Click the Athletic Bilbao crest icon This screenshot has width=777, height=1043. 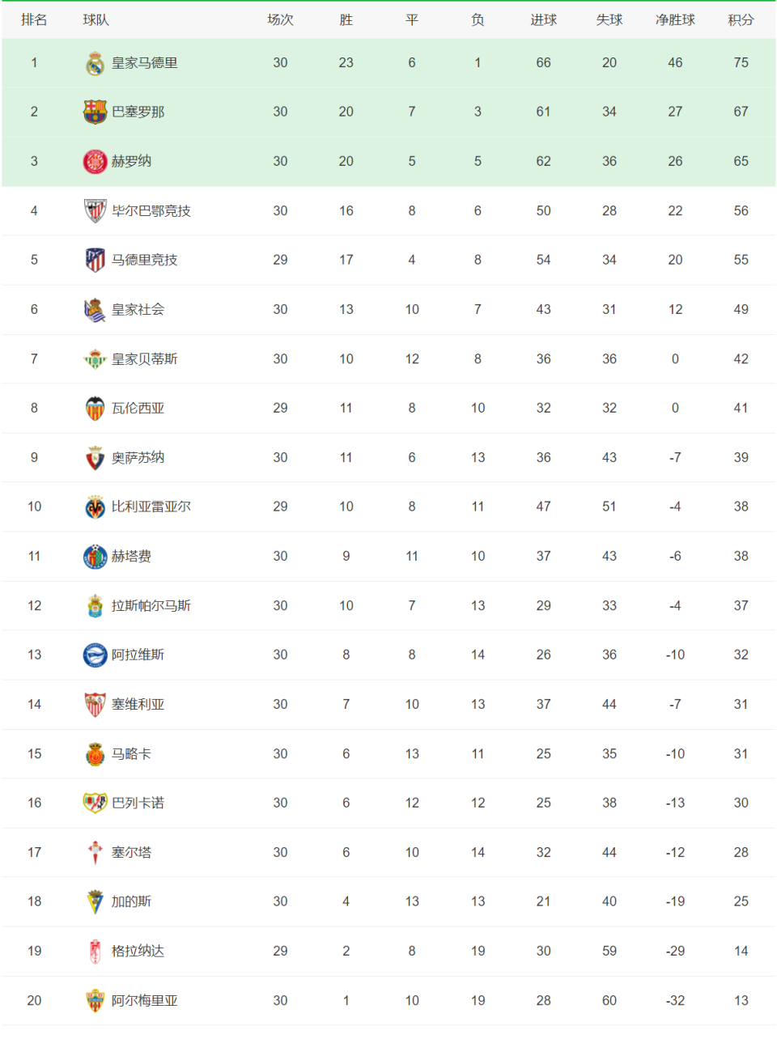coord(95,210)
